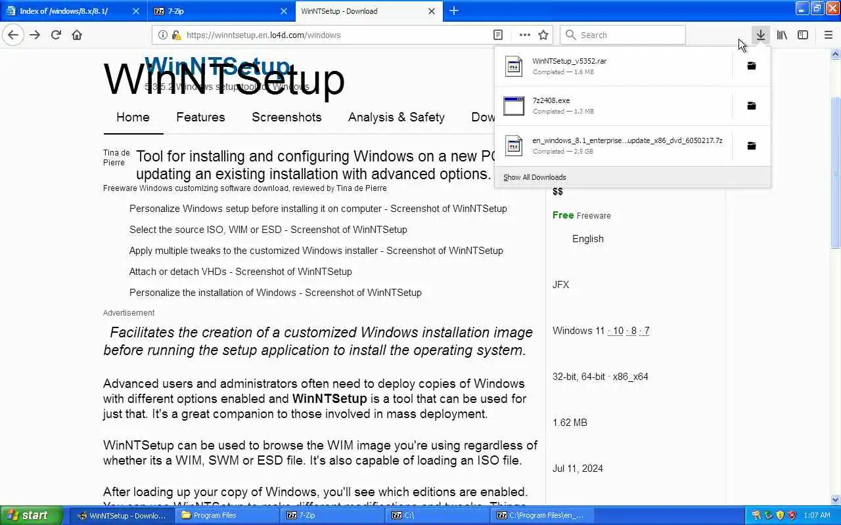This screenshot has height=525, width=841.
Task: Open the Analysis & Safety navigation item
Action: tap(396, 117)
